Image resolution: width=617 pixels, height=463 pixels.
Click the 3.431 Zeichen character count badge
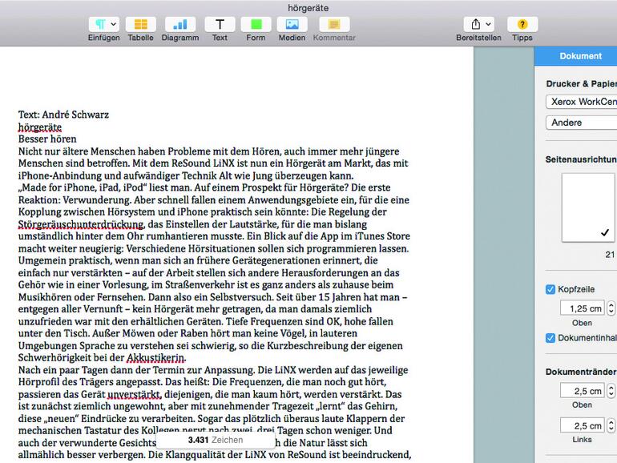tap(216, 440)
